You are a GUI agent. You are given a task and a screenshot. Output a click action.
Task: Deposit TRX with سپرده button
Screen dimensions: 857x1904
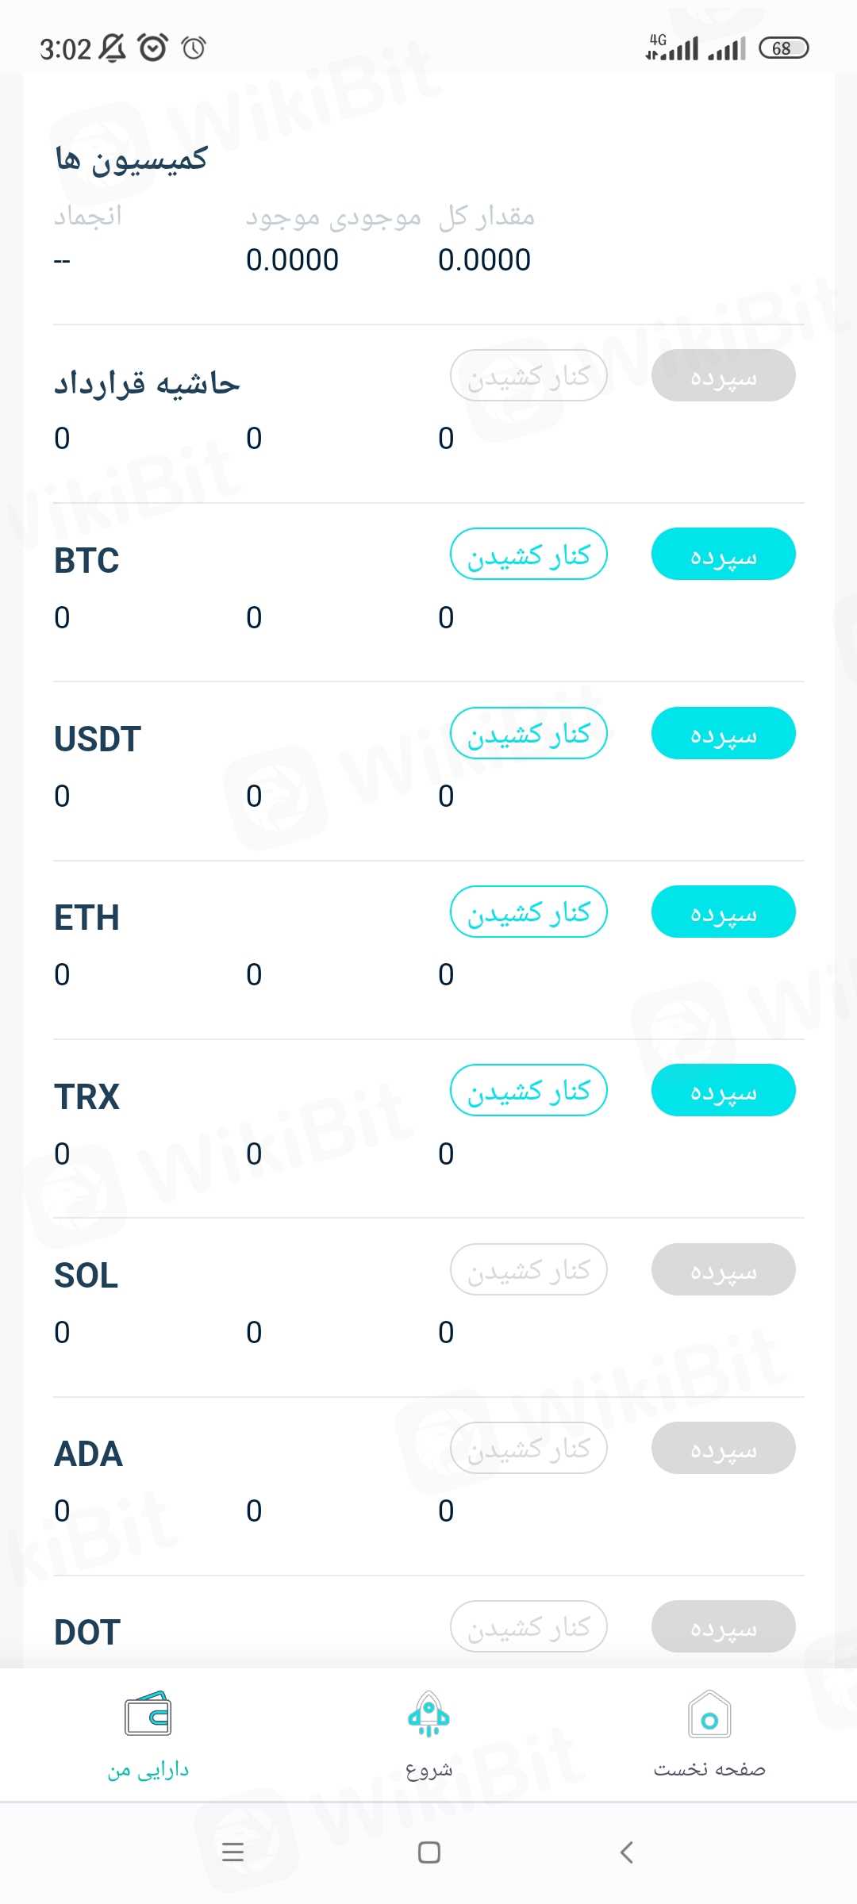pyautogui.click(x=723, y=1090)
